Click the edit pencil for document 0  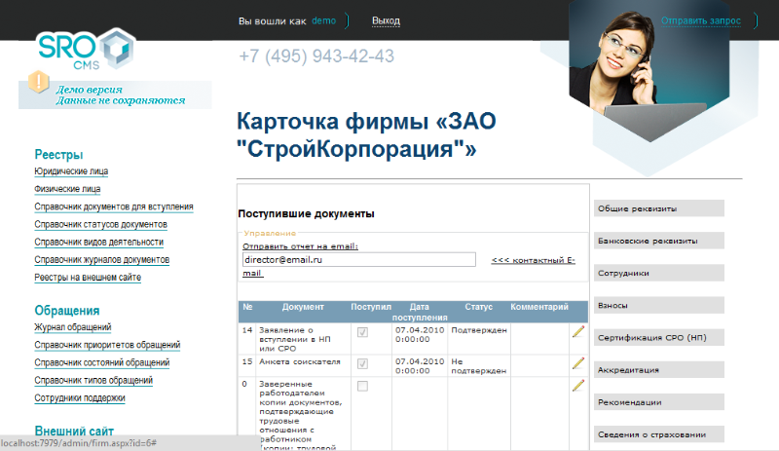(578, 386)
